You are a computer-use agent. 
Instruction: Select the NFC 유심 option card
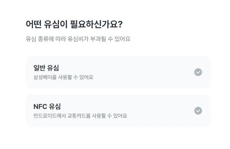coord(118,110)
